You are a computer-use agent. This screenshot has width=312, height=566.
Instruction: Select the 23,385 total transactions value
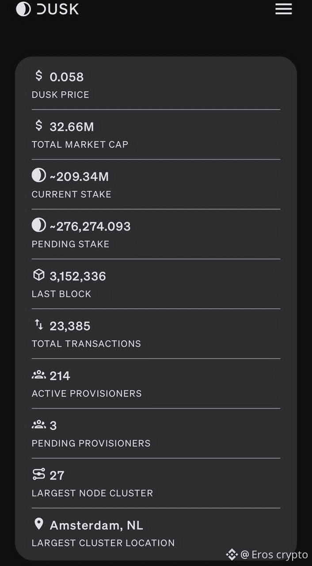pyautogui.click(x=70, y=326)
